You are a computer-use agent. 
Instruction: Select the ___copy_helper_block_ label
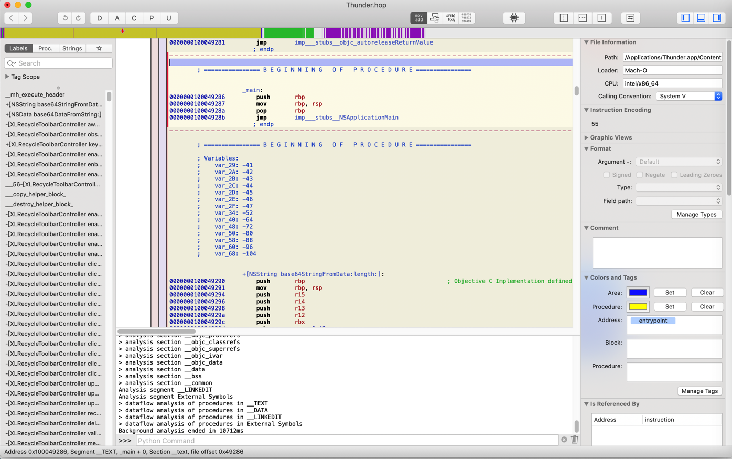(x=36, y=194)
